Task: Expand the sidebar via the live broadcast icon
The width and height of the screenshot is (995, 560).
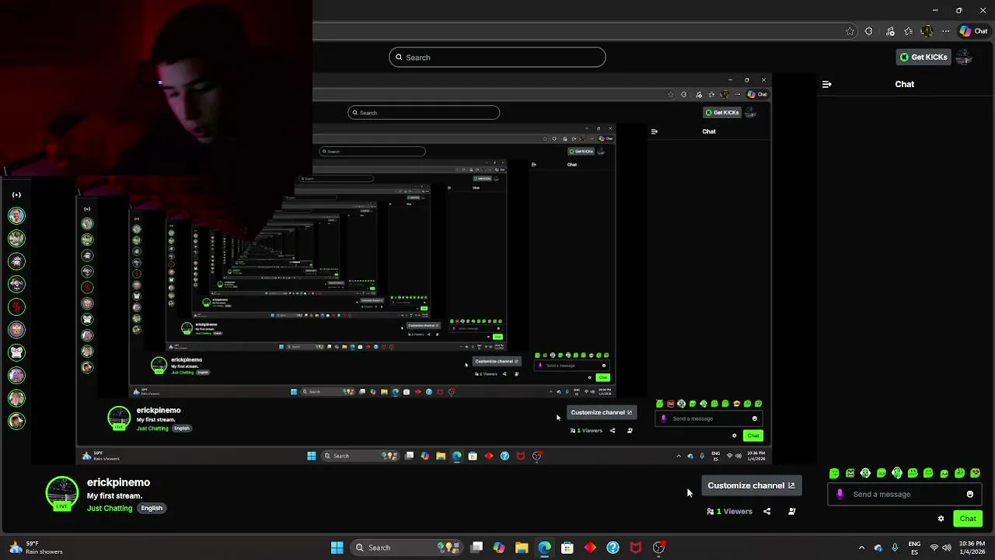Action: (x=16, y=194)
